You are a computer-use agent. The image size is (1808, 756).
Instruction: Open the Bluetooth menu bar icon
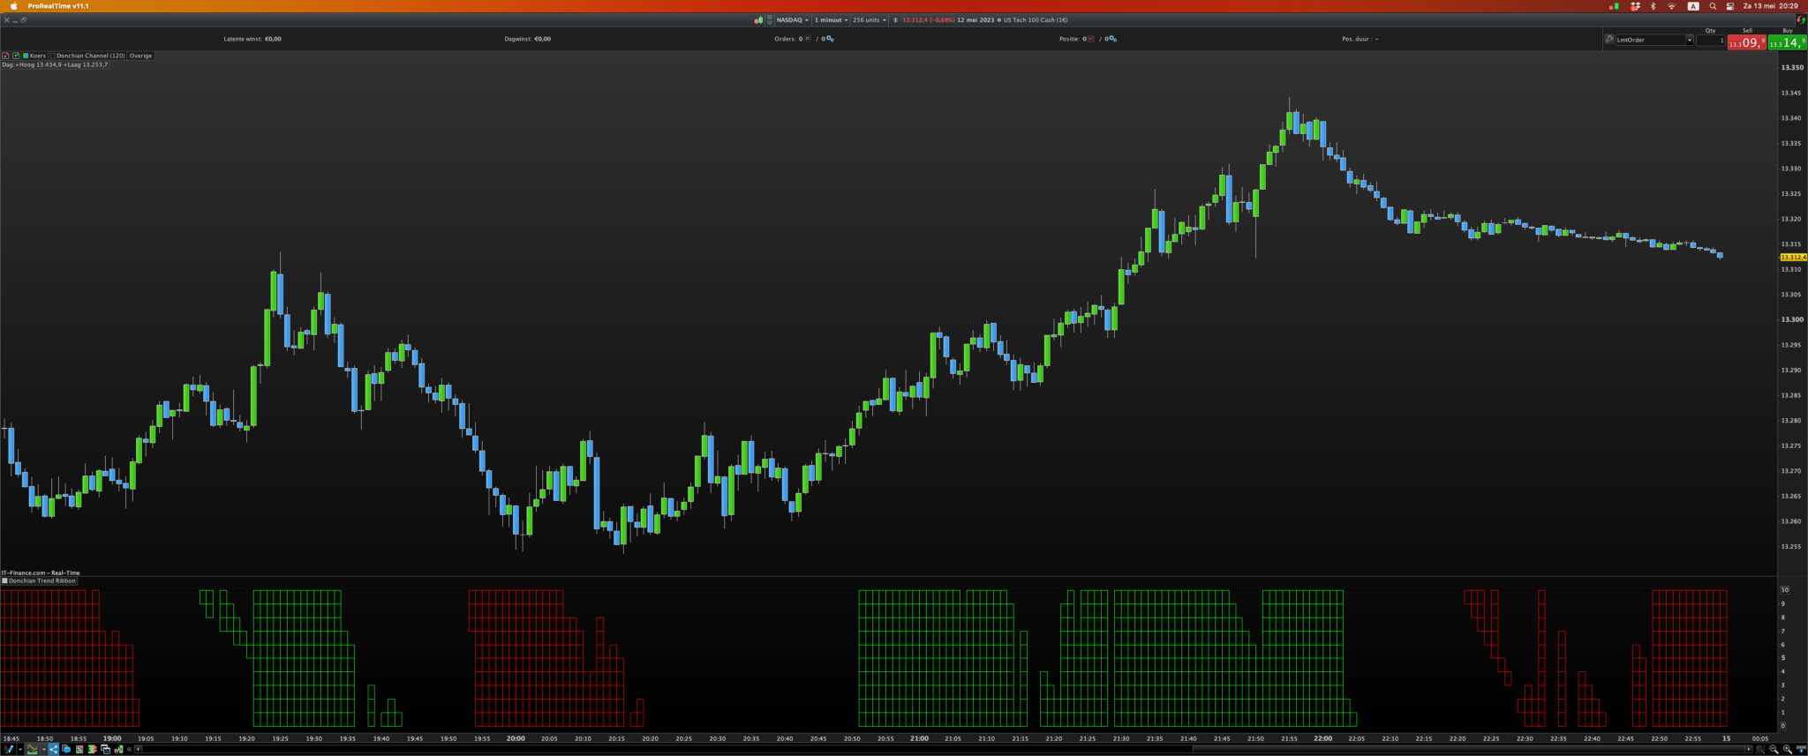click(1653, 6)
